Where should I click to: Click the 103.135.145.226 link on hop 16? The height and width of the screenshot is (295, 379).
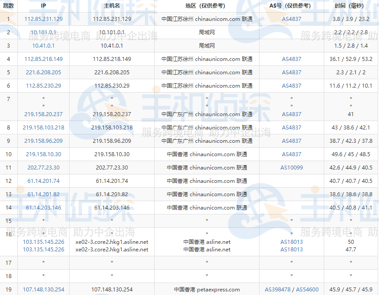coord(43,243)
